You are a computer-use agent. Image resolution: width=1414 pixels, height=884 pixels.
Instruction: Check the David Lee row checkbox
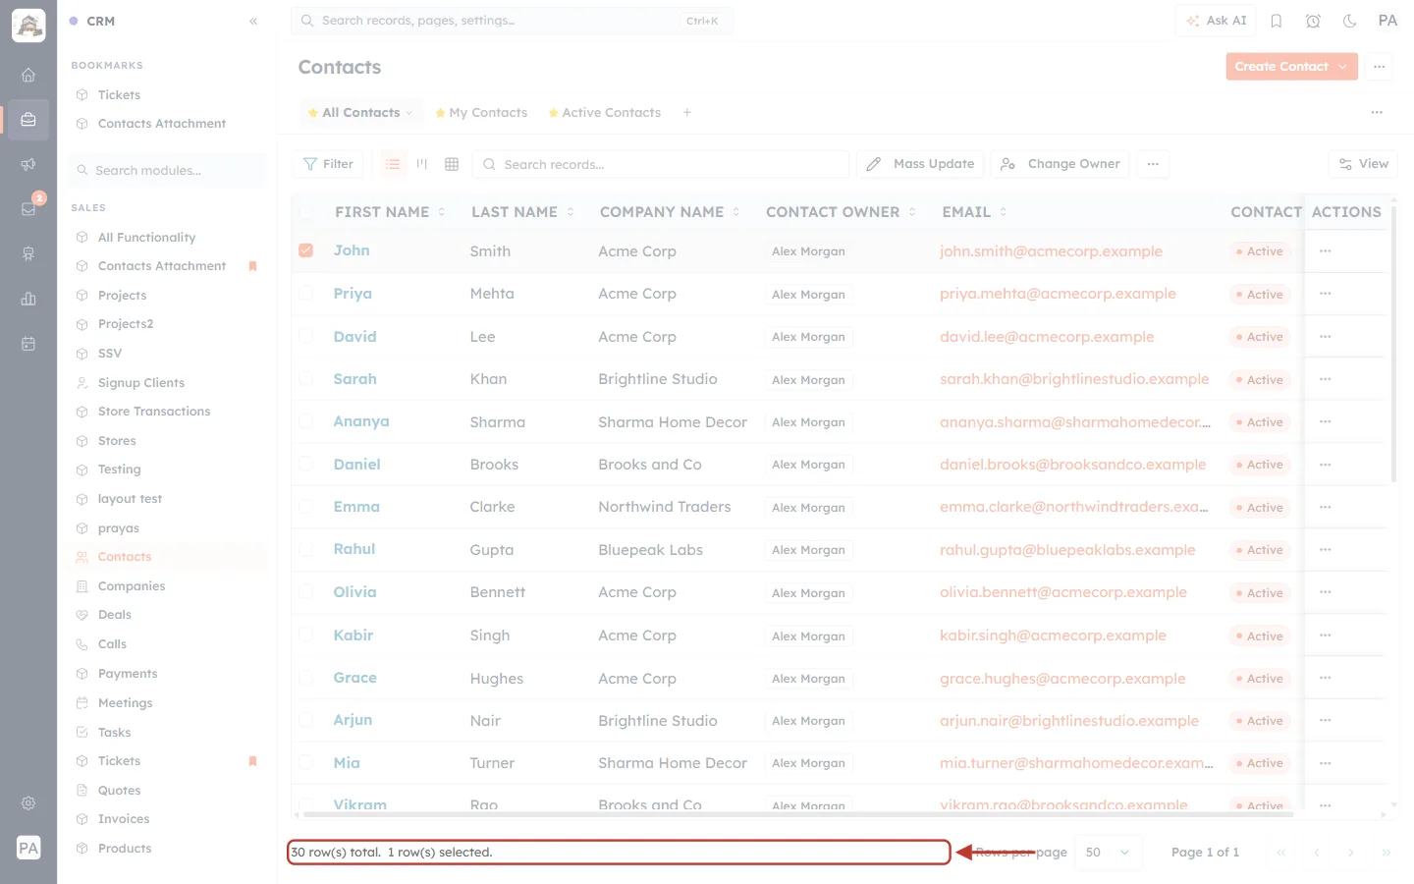[x=306, y=336]
